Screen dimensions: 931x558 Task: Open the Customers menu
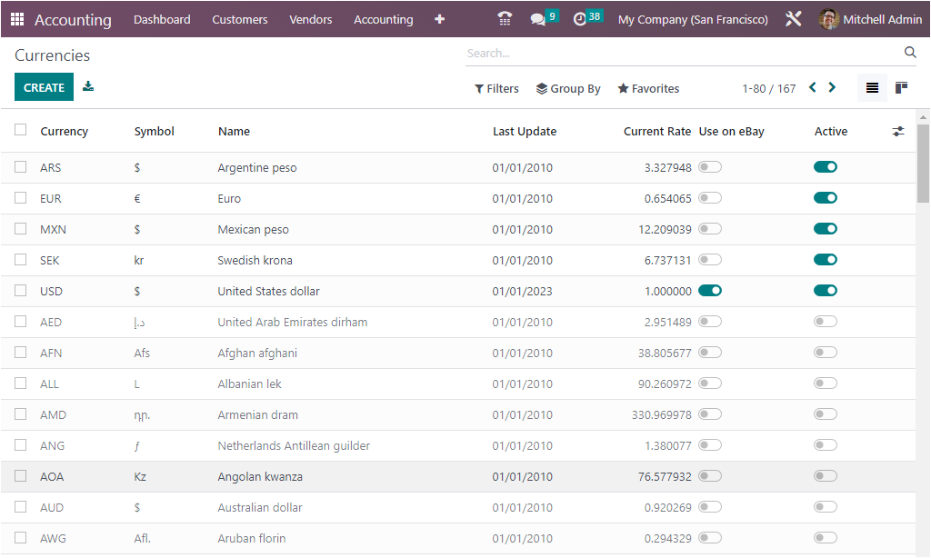coord(240,19)
